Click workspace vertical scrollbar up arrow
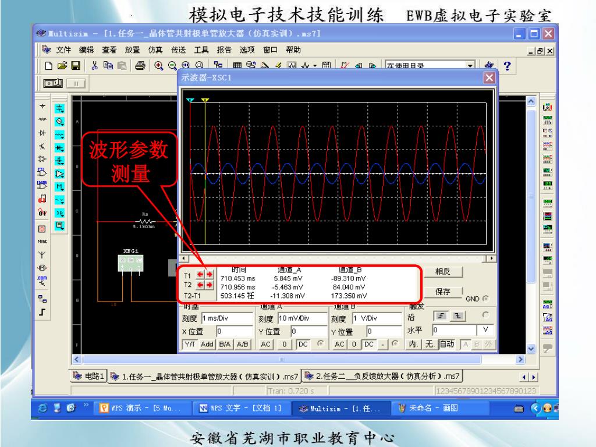 [531, 101]
